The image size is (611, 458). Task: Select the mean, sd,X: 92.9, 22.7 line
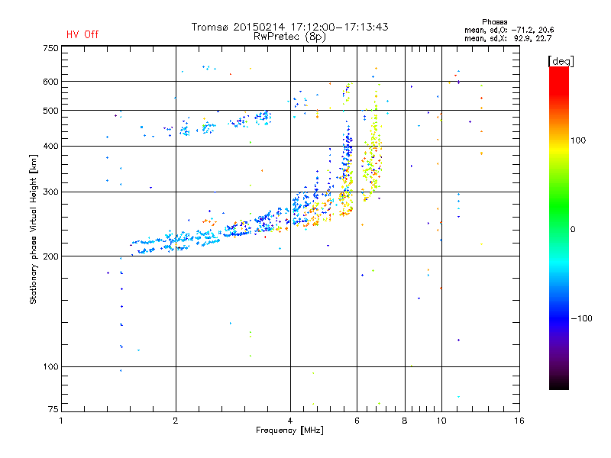pyautogui.click(x=508, y=39)
